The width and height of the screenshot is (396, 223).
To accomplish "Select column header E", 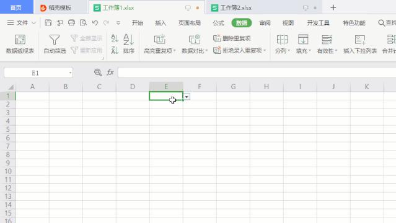I will [166, 87].
